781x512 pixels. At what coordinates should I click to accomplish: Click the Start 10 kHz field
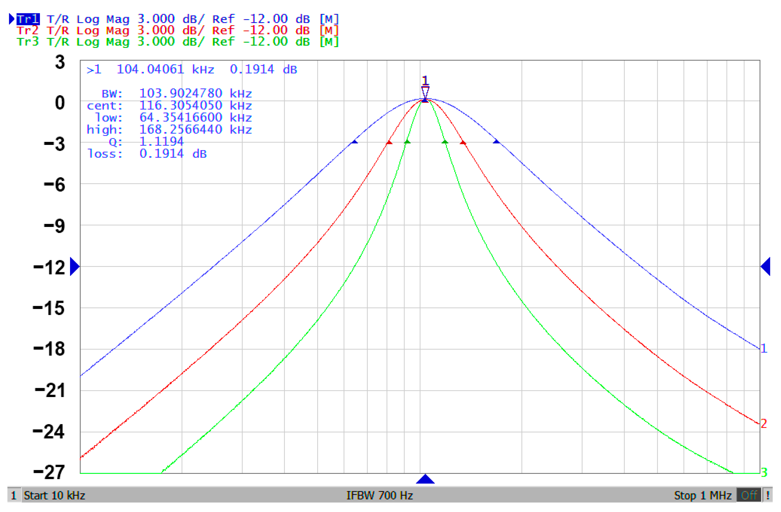(x=55, y=495)
